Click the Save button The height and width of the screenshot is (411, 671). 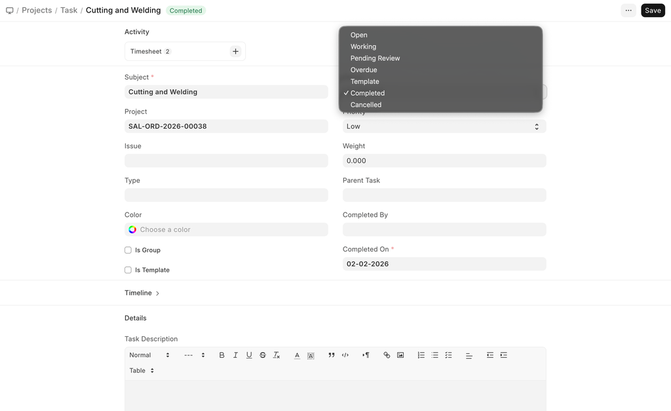pyautogui.click(x=652, y=10)
